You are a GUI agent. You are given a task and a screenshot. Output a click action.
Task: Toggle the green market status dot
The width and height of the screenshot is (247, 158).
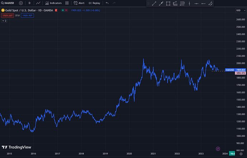63,10
